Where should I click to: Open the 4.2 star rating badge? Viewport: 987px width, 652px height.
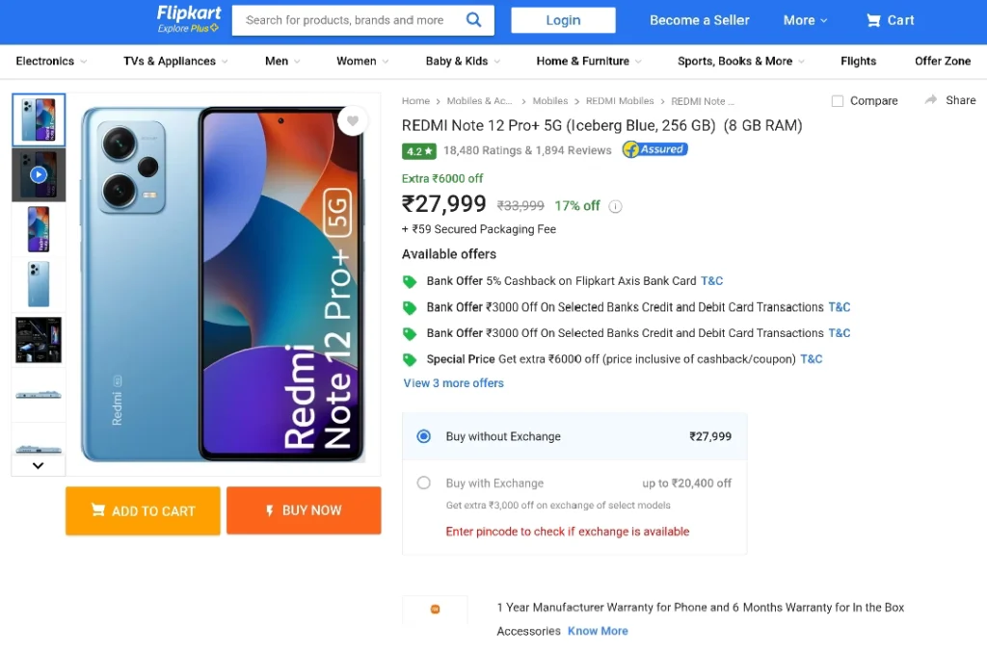(418, 151)
